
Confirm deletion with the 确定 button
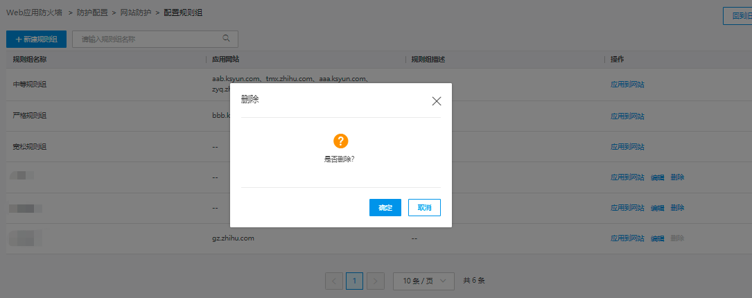pyautogui.click(x=385, y=208)
